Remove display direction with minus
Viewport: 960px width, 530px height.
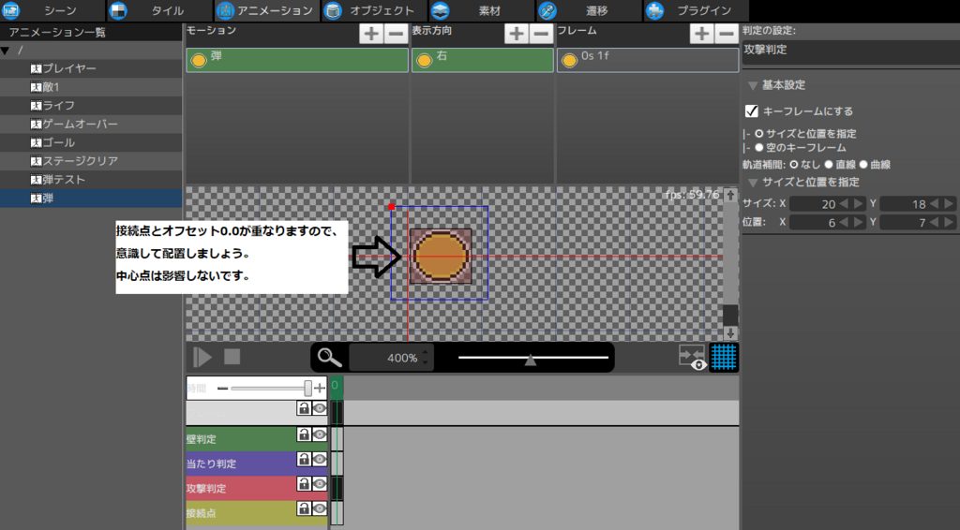(x=541, y=34)
